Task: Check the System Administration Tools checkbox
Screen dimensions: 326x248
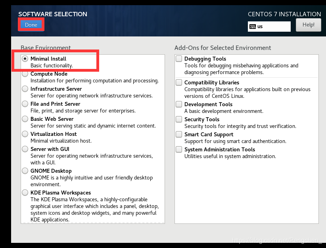Action: click(x=179, y=149)
